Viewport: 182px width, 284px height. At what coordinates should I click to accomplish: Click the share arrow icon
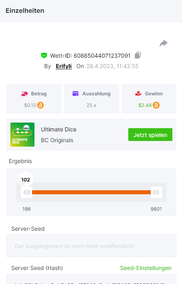tap(164, 43)
